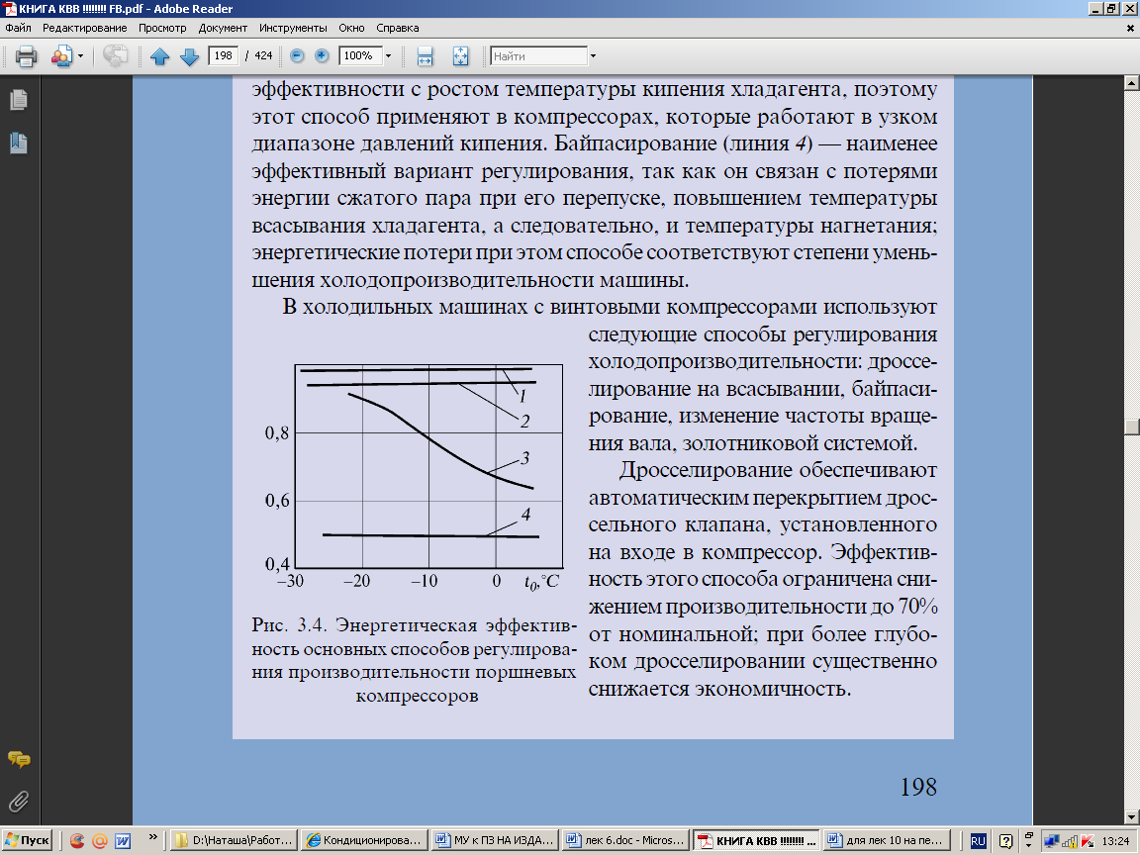The image size is (1140, 855).
Task: Click the page number 198 at page bottom
Action: [918, 787]
